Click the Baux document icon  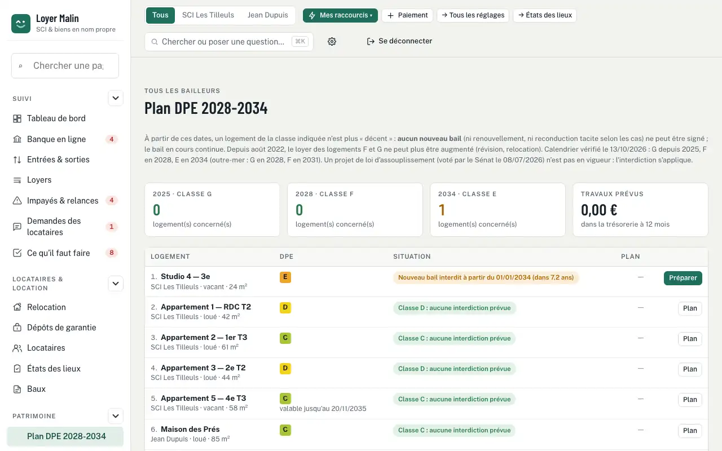[x=17, y=389]
